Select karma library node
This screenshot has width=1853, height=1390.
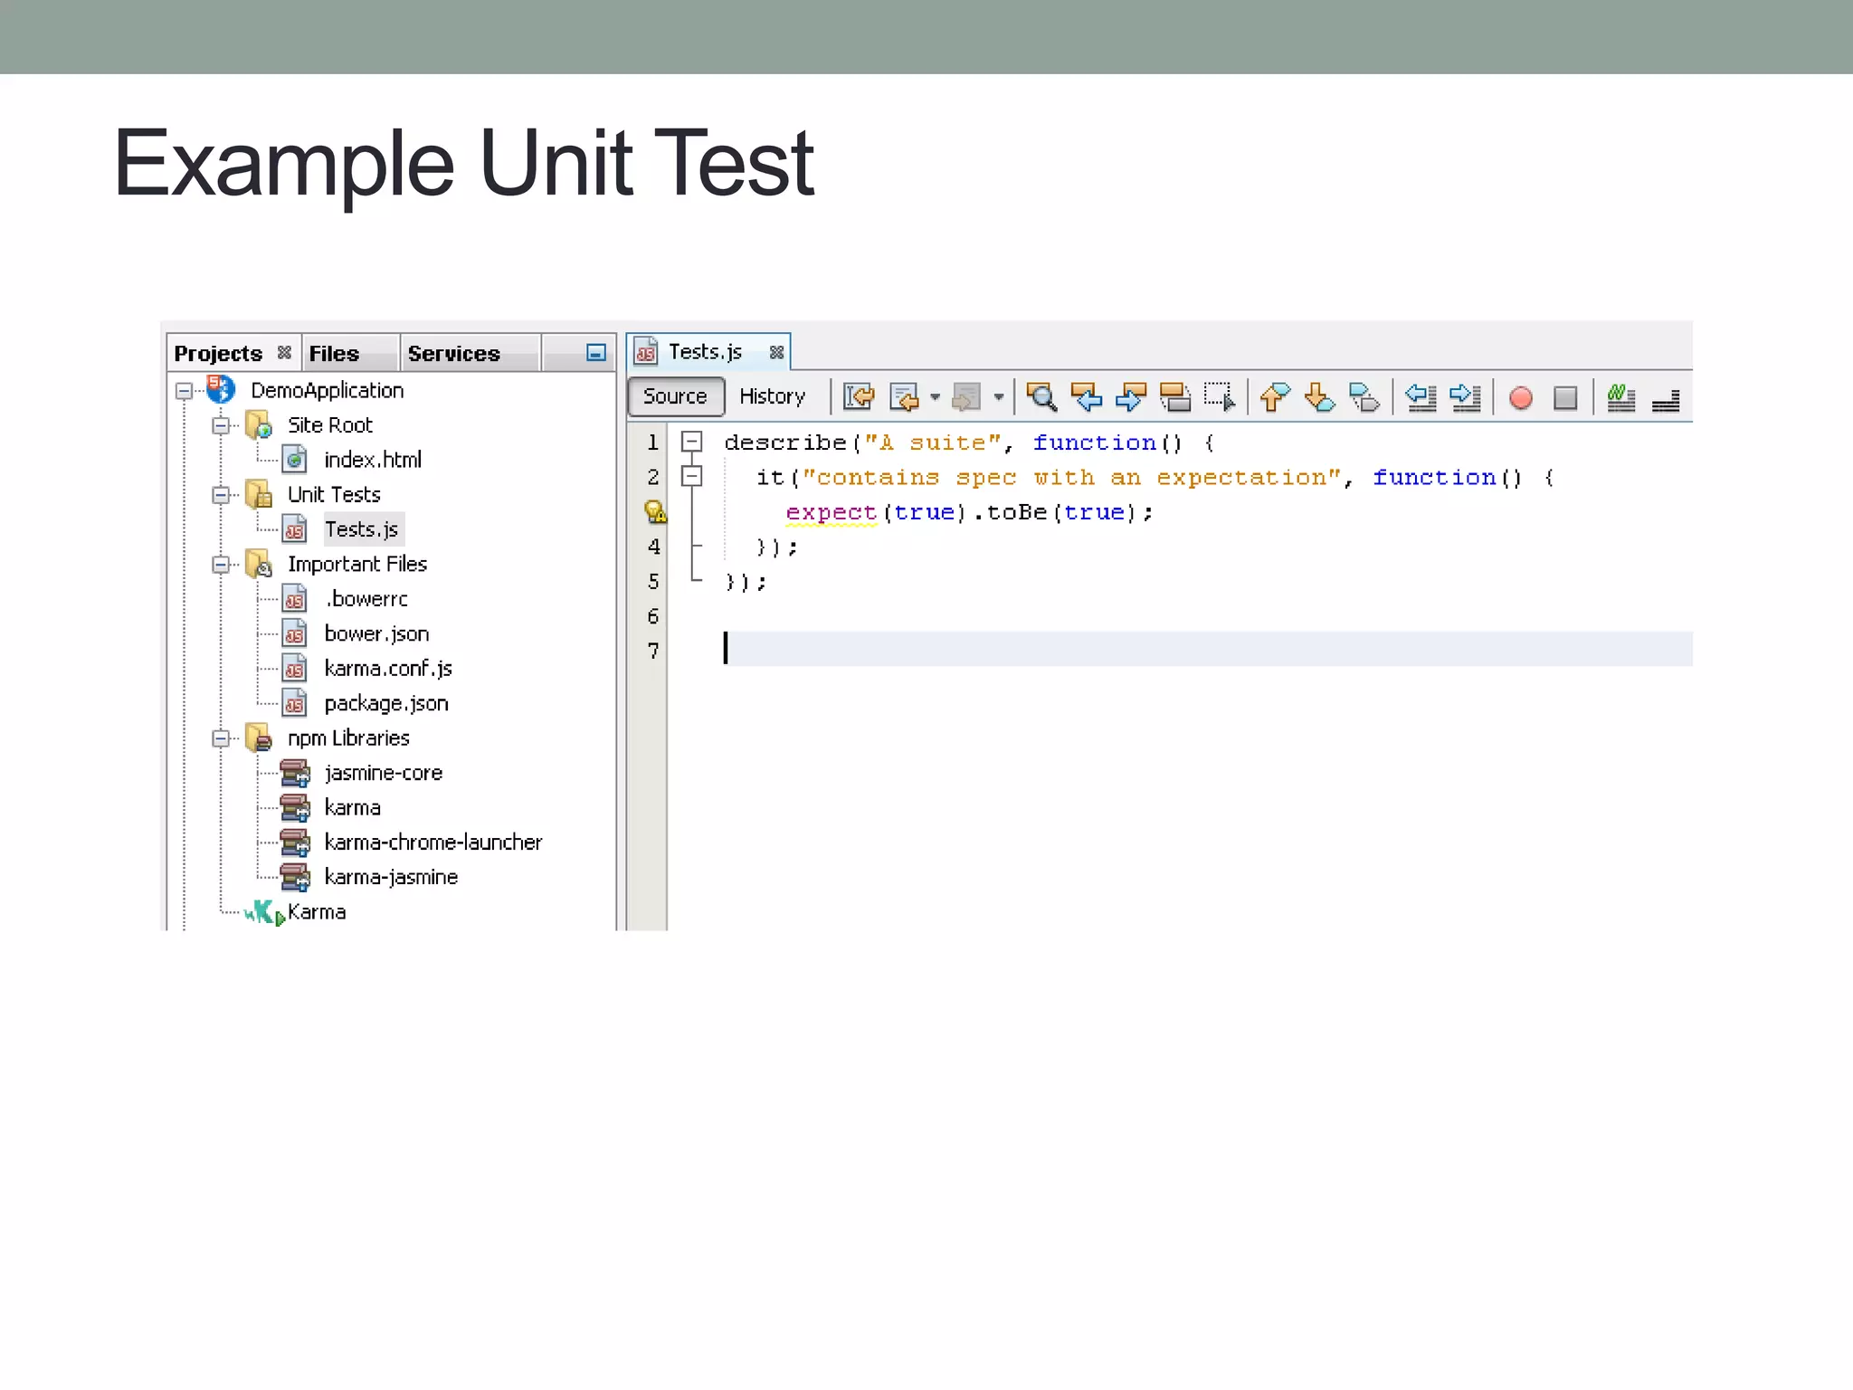pos(353,807)
